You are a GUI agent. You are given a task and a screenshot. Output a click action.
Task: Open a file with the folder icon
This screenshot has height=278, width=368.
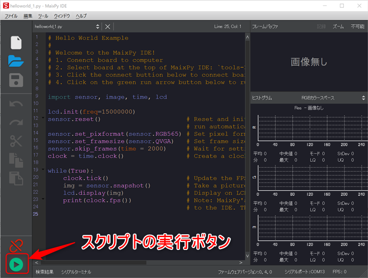(16, 61)
